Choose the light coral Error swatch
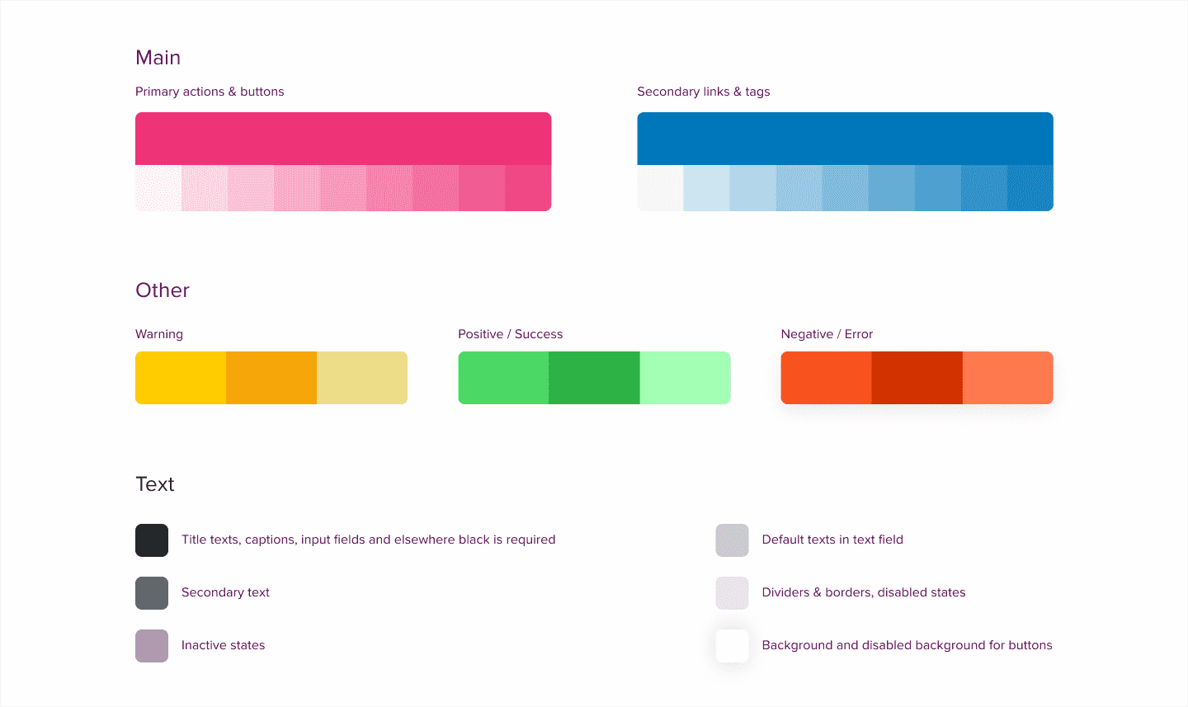The image size is (1188, 707). pyautogui.click(x=1007, y=378)
